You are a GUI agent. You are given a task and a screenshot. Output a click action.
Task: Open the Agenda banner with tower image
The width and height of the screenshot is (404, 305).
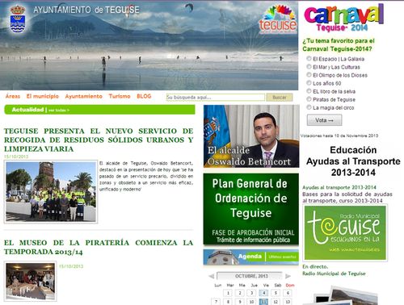pos(251,257)
